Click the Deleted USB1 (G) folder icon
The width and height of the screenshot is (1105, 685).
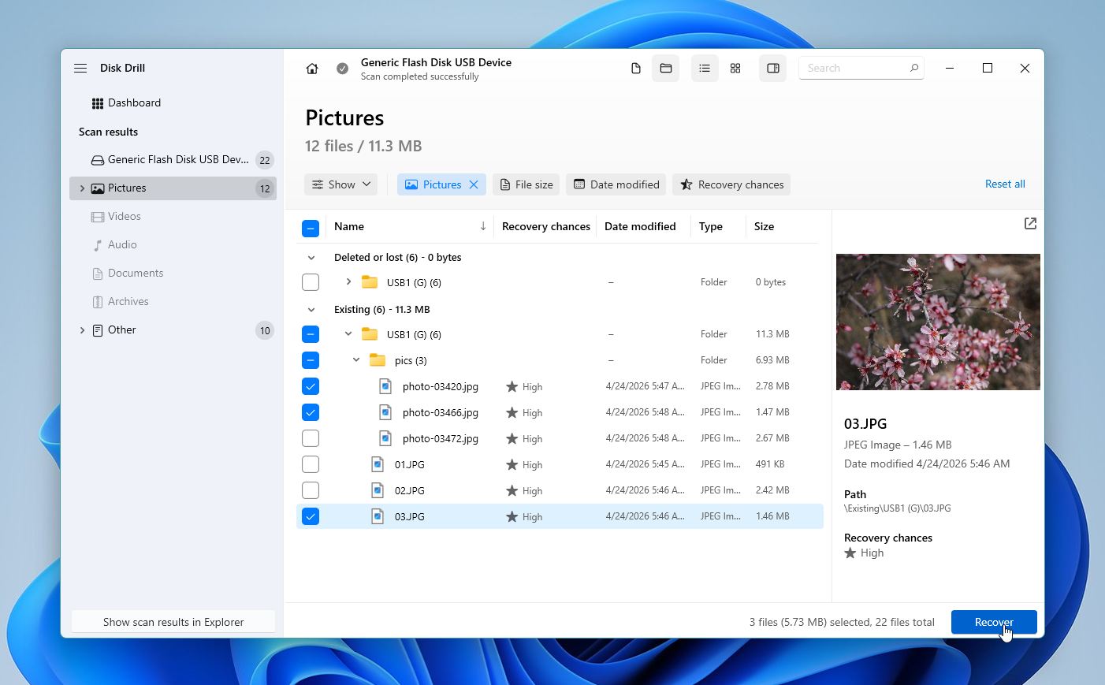tap(370, 282)
